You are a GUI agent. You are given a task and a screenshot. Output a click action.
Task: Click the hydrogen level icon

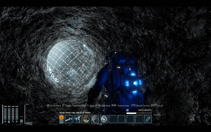tap(17, 121)
